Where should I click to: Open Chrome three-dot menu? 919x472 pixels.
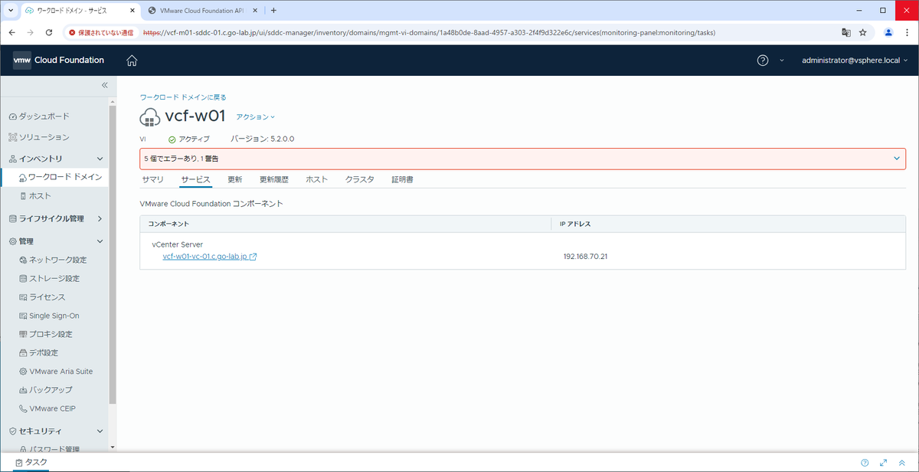pos(906,33)
